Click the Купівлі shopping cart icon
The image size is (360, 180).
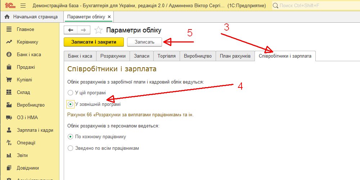click(x=9, y=80)
